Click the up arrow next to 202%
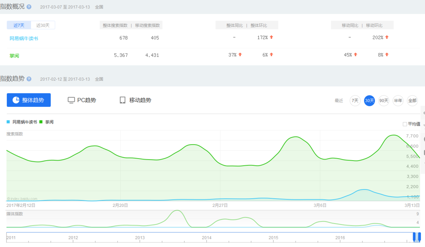Viewport: 425px width, 247px height. point(387,37)
